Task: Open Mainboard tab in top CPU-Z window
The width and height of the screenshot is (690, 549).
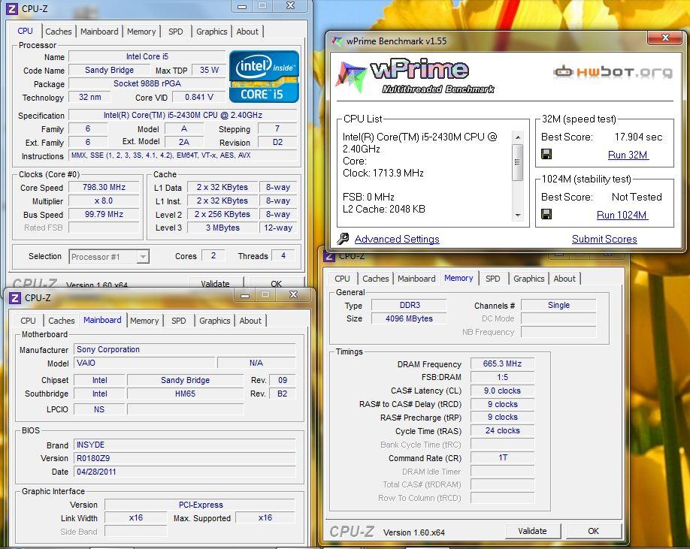Action: click(x=99, y=32)
